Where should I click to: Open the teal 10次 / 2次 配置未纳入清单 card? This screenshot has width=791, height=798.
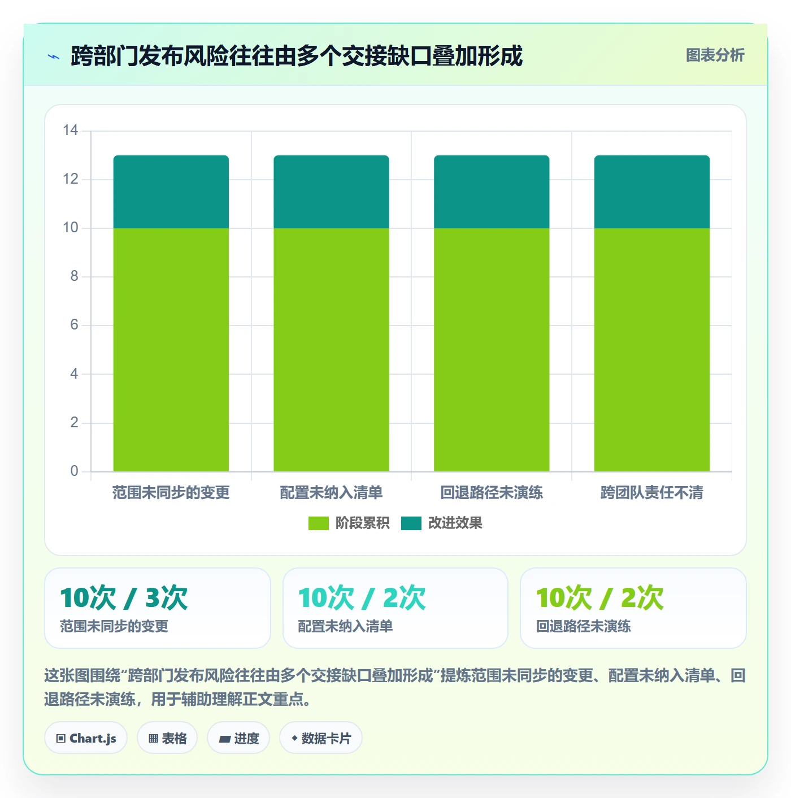[x=395, y=608]
